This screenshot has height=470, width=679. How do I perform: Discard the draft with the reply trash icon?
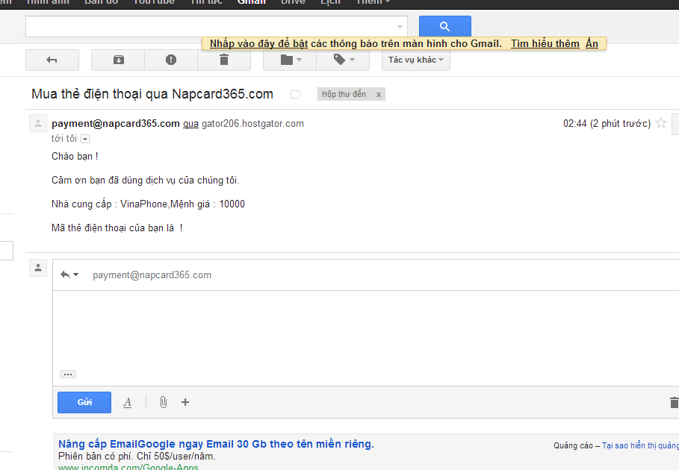pos(674,403)
